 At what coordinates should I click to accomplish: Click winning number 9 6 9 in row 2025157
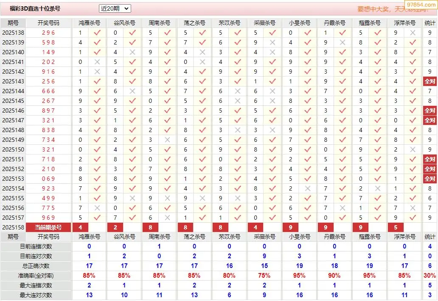pos(48,218)
